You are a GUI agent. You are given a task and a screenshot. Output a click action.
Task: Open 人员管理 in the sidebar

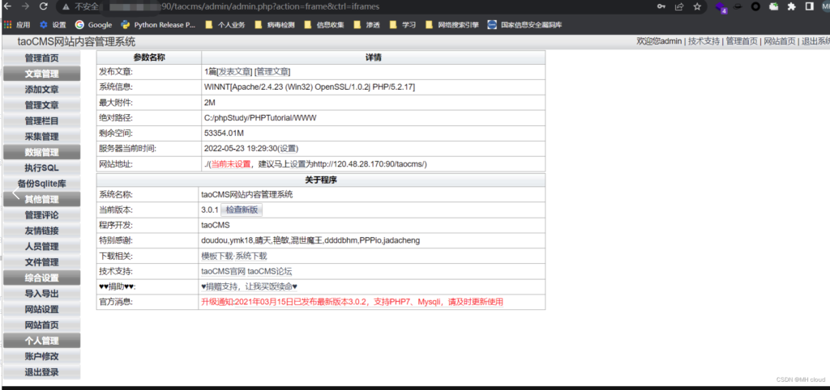tap(42, 246)
